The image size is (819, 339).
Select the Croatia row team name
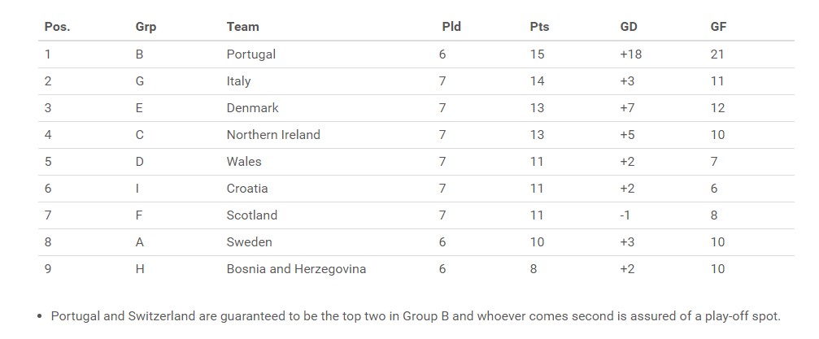[x=247, y=189]
